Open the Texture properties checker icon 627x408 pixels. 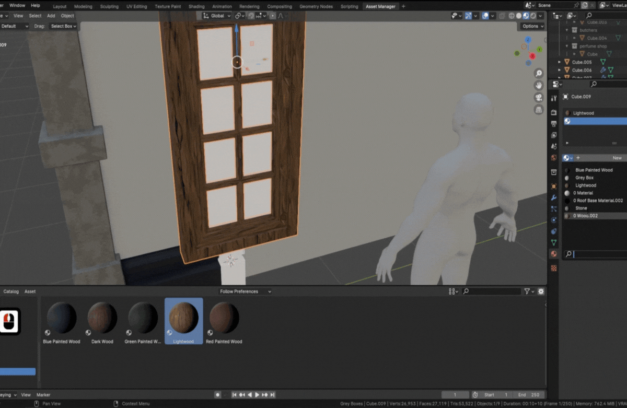click(554, 268)
